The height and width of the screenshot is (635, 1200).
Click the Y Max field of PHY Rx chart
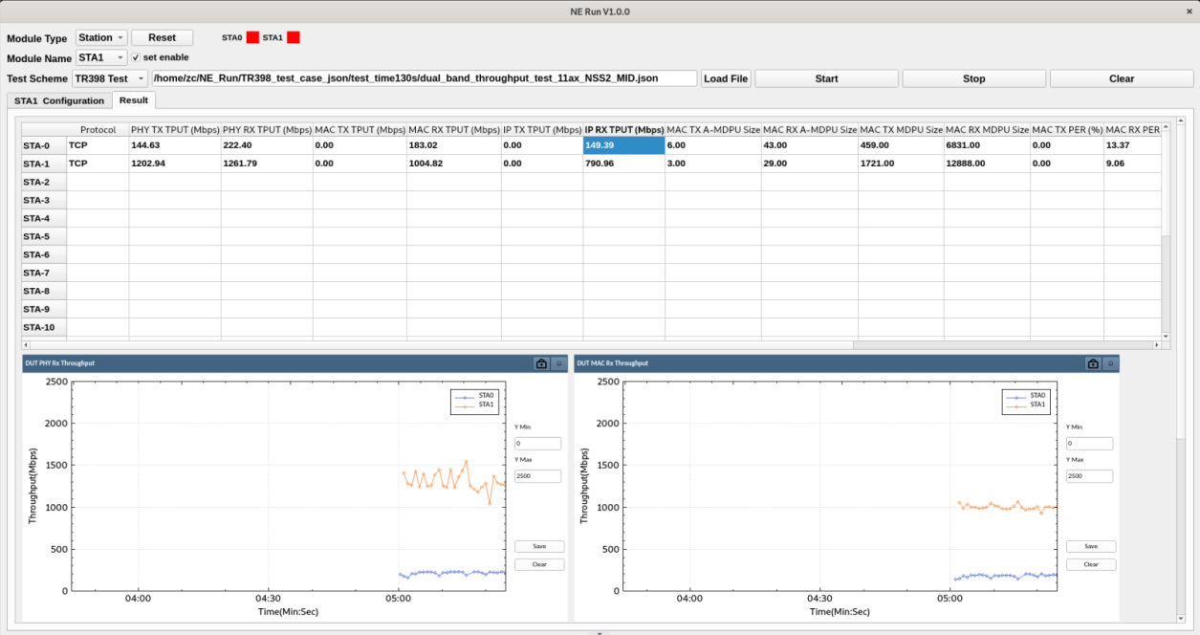tap(538, 476)
